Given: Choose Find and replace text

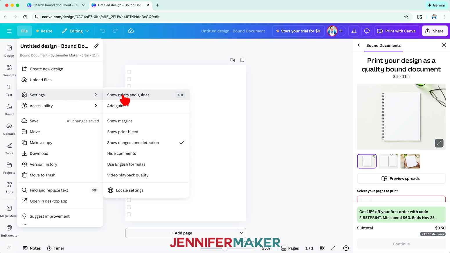Looking at the screenshot, I should [x=60, y=190].
